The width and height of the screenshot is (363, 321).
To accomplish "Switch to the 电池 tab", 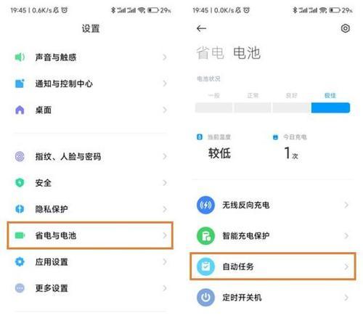I will 247,53.
